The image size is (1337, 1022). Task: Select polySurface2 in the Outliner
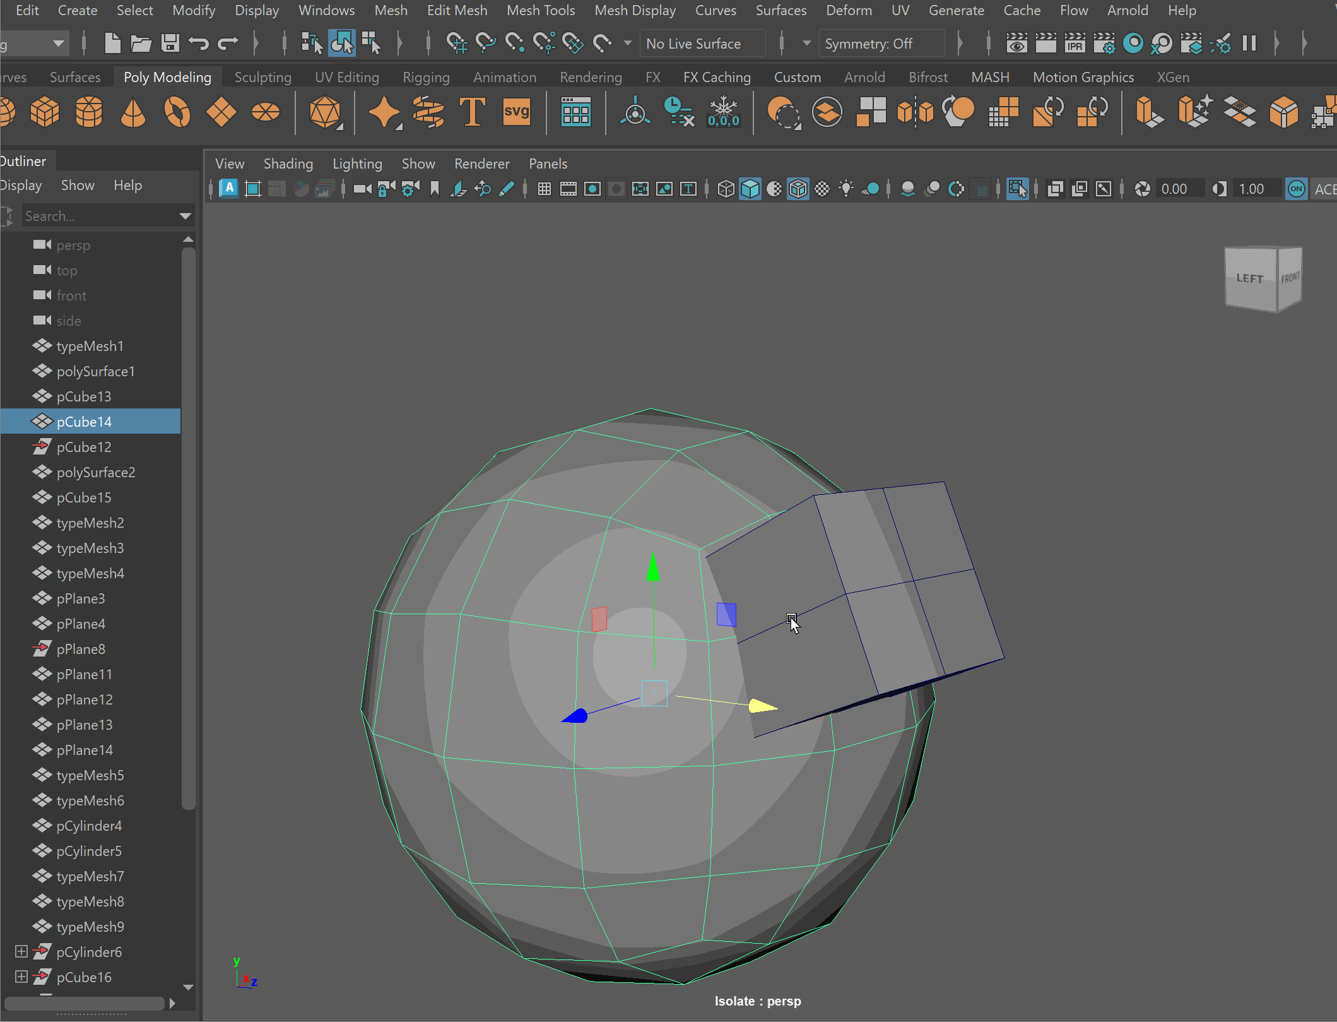[x=96, y=472]
